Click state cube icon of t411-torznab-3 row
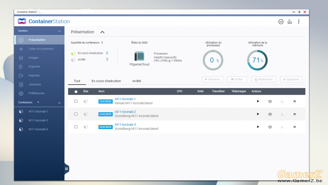 86,127
